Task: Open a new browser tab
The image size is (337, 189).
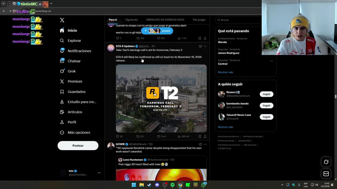Action: (51, 4)
